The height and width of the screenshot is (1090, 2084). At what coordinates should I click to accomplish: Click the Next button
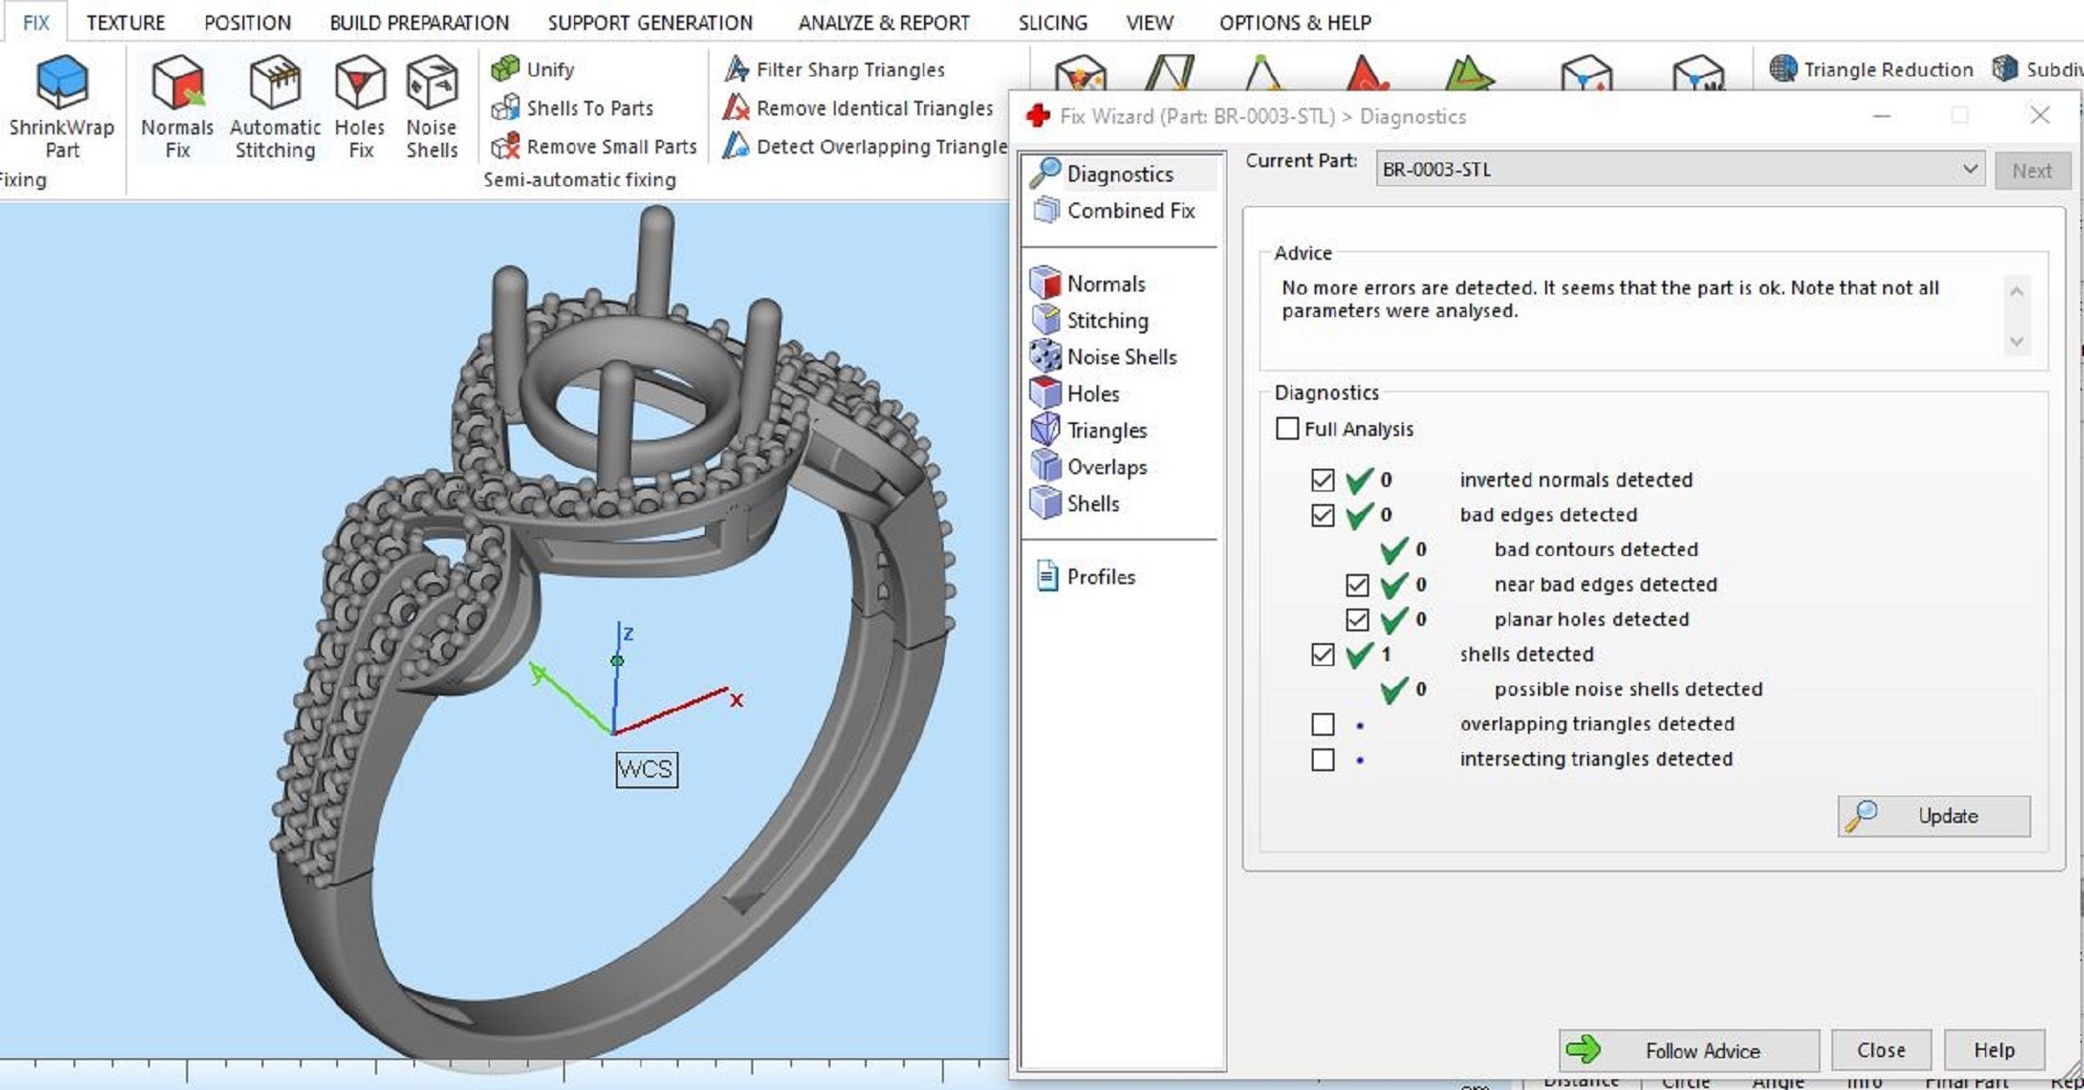coord(2032,171)
